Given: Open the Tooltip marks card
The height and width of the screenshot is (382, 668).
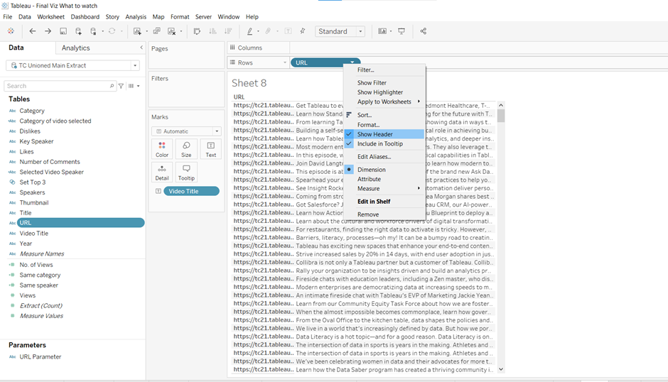Looking at the screenshot, I should pos(186,172).
